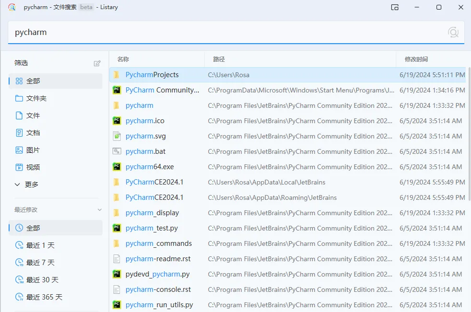Image resolution: width=471 pixels, height=312 pixels.
Task: Click the path C:\Users\Rosa
Action: click(229, 75)
